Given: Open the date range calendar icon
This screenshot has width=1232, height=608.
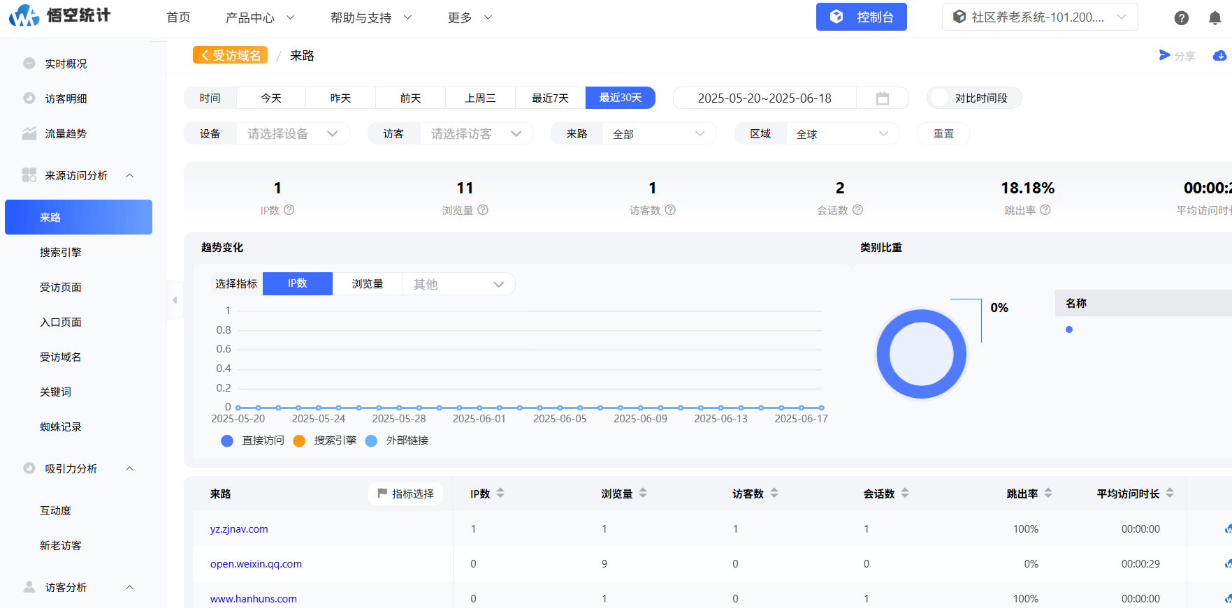Looking at the screenshot, I should coord(882,98).
